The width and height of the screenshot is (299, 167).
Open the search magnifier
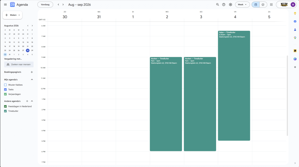pyautogui.click(x=217, y=5)
